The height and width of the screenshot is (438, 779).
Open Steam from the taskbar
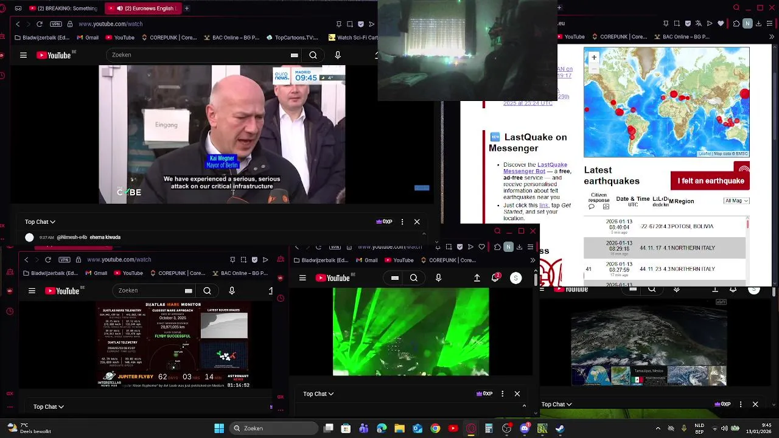pos(560,428)
